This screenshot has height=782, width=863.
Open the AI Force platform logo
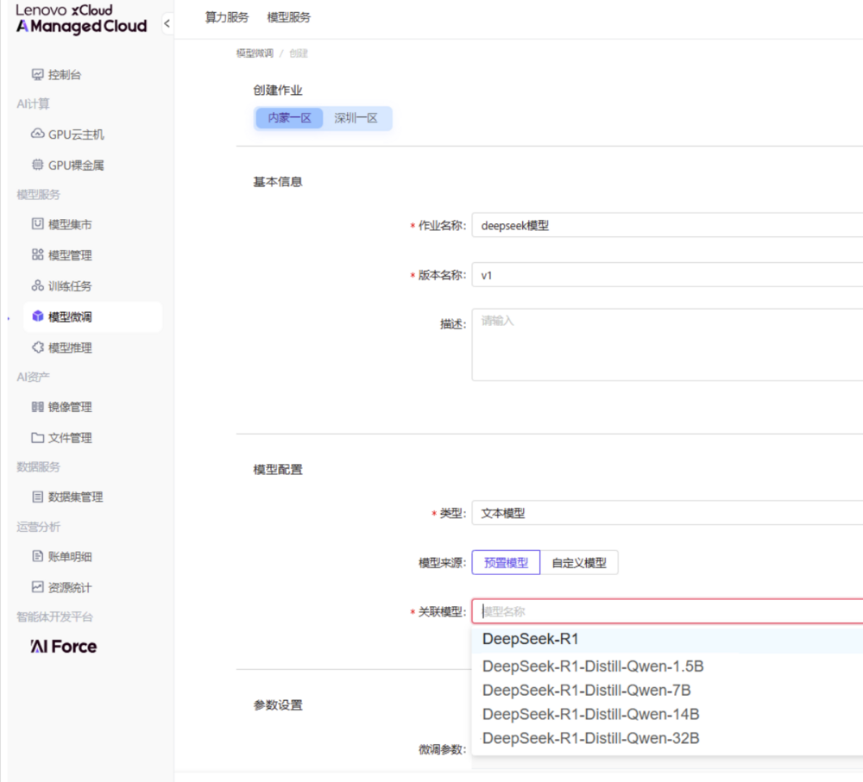(x=63, y=646)
